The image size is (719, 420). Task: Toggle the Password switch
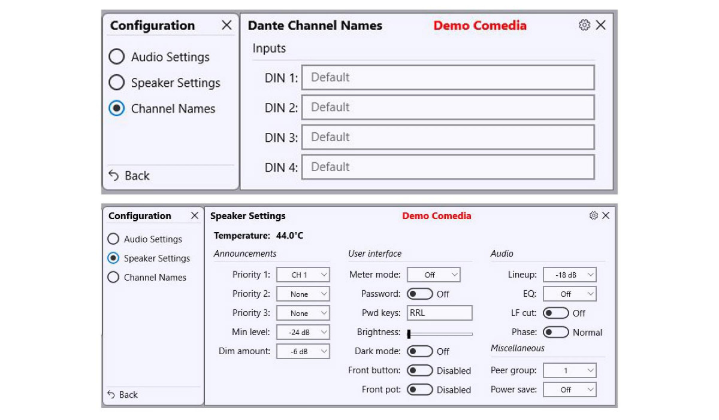419,294
